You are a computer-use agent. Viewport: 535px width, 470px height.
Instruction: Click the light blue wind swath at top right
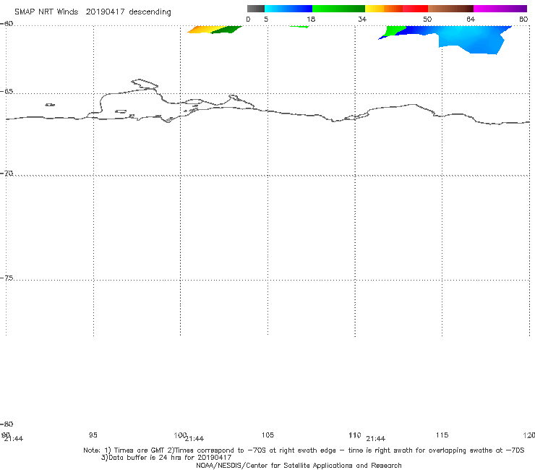(x=473, y=39)
